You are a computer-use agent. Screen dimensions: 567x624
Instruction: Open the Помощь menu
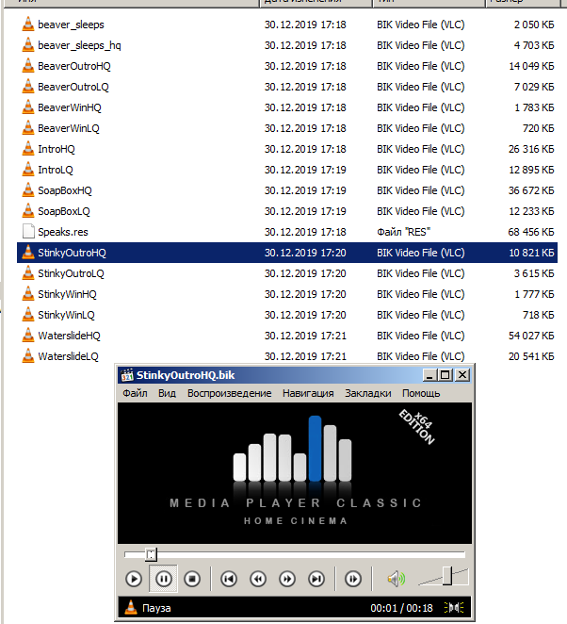tap(421, 393)
